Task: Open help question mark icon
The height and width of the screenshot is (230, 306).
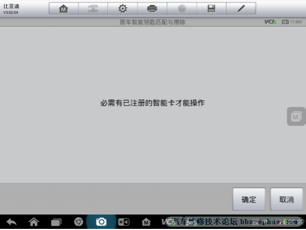Action: [x=182, y=9]
